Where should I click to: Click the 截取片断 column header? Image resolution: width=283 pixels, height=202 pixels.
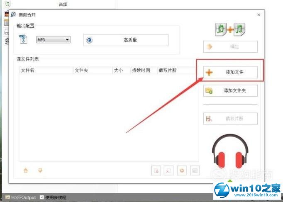coord(174,71)
